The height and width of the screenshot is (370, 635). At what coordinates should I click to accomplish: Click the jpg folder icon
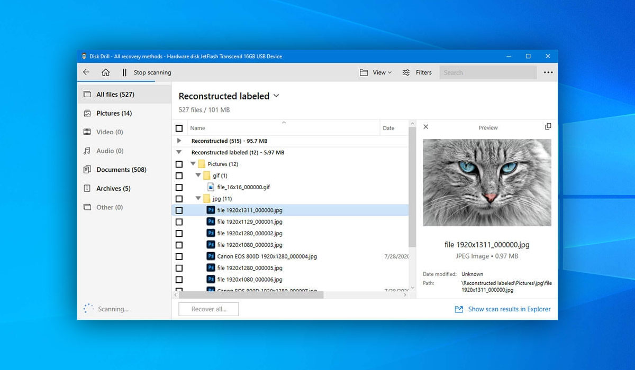click(x=206, y=199)
